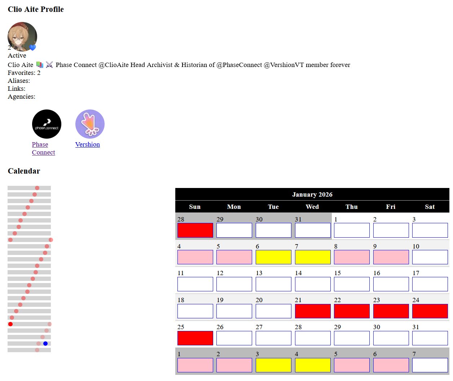Click the blue timeline dot

click(x=45, y=344)
